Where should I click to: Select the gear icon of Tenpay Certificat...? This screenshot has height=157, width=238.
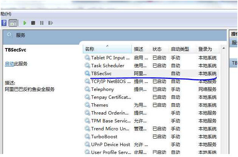pos(87,97)
